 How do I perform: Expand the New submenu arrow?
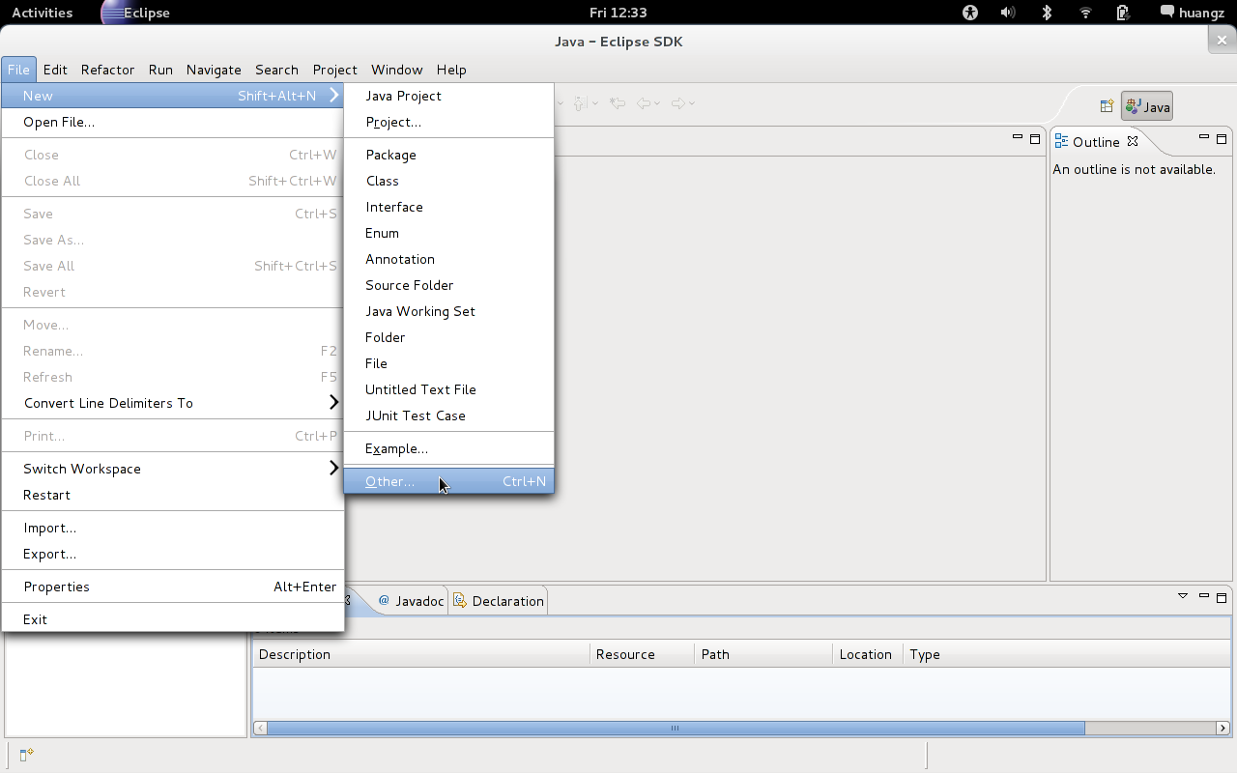333,95
